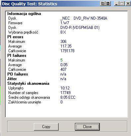Click the Copy button
Image resolution: width=131 pixels, height=136 pixels.
46,127
